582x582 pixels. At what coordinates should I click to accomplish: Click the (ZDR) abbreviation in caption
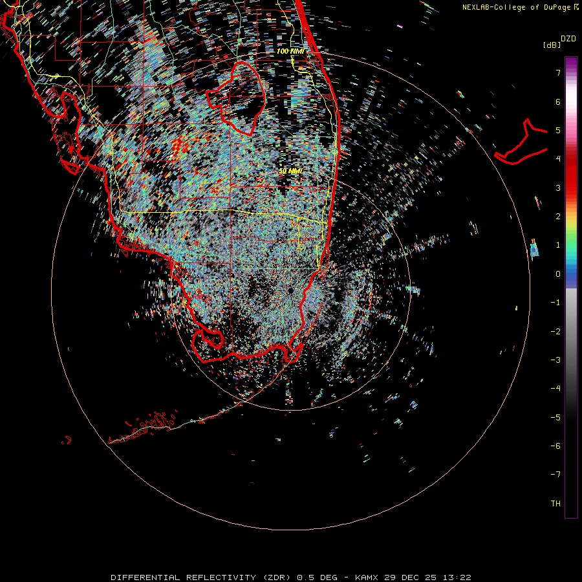(277, 577)
